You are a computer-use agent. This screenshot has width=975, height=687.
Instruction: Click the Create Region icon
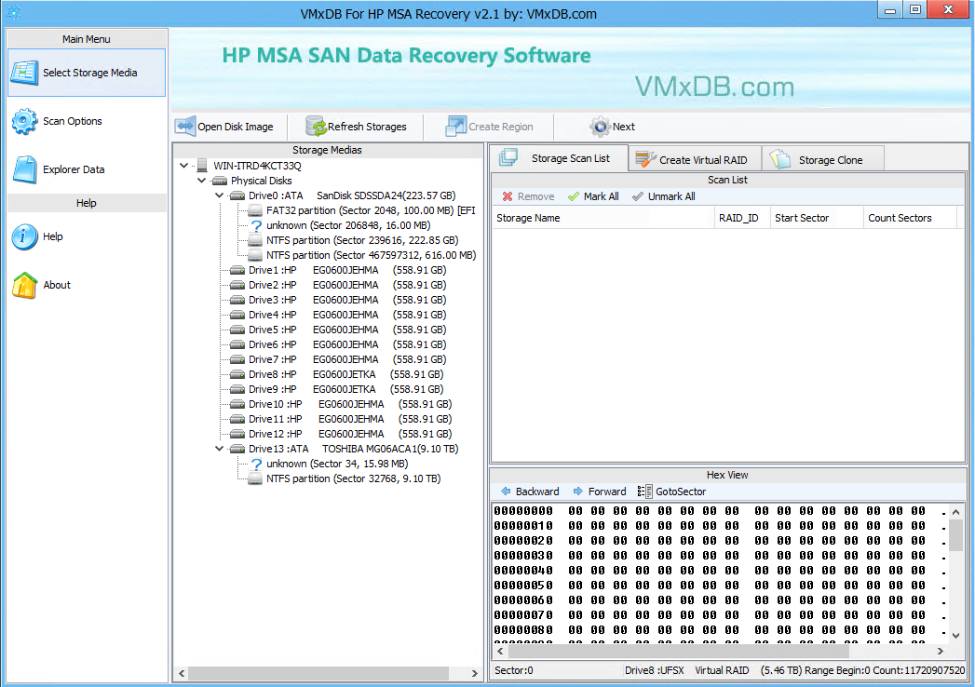point(455,127)
